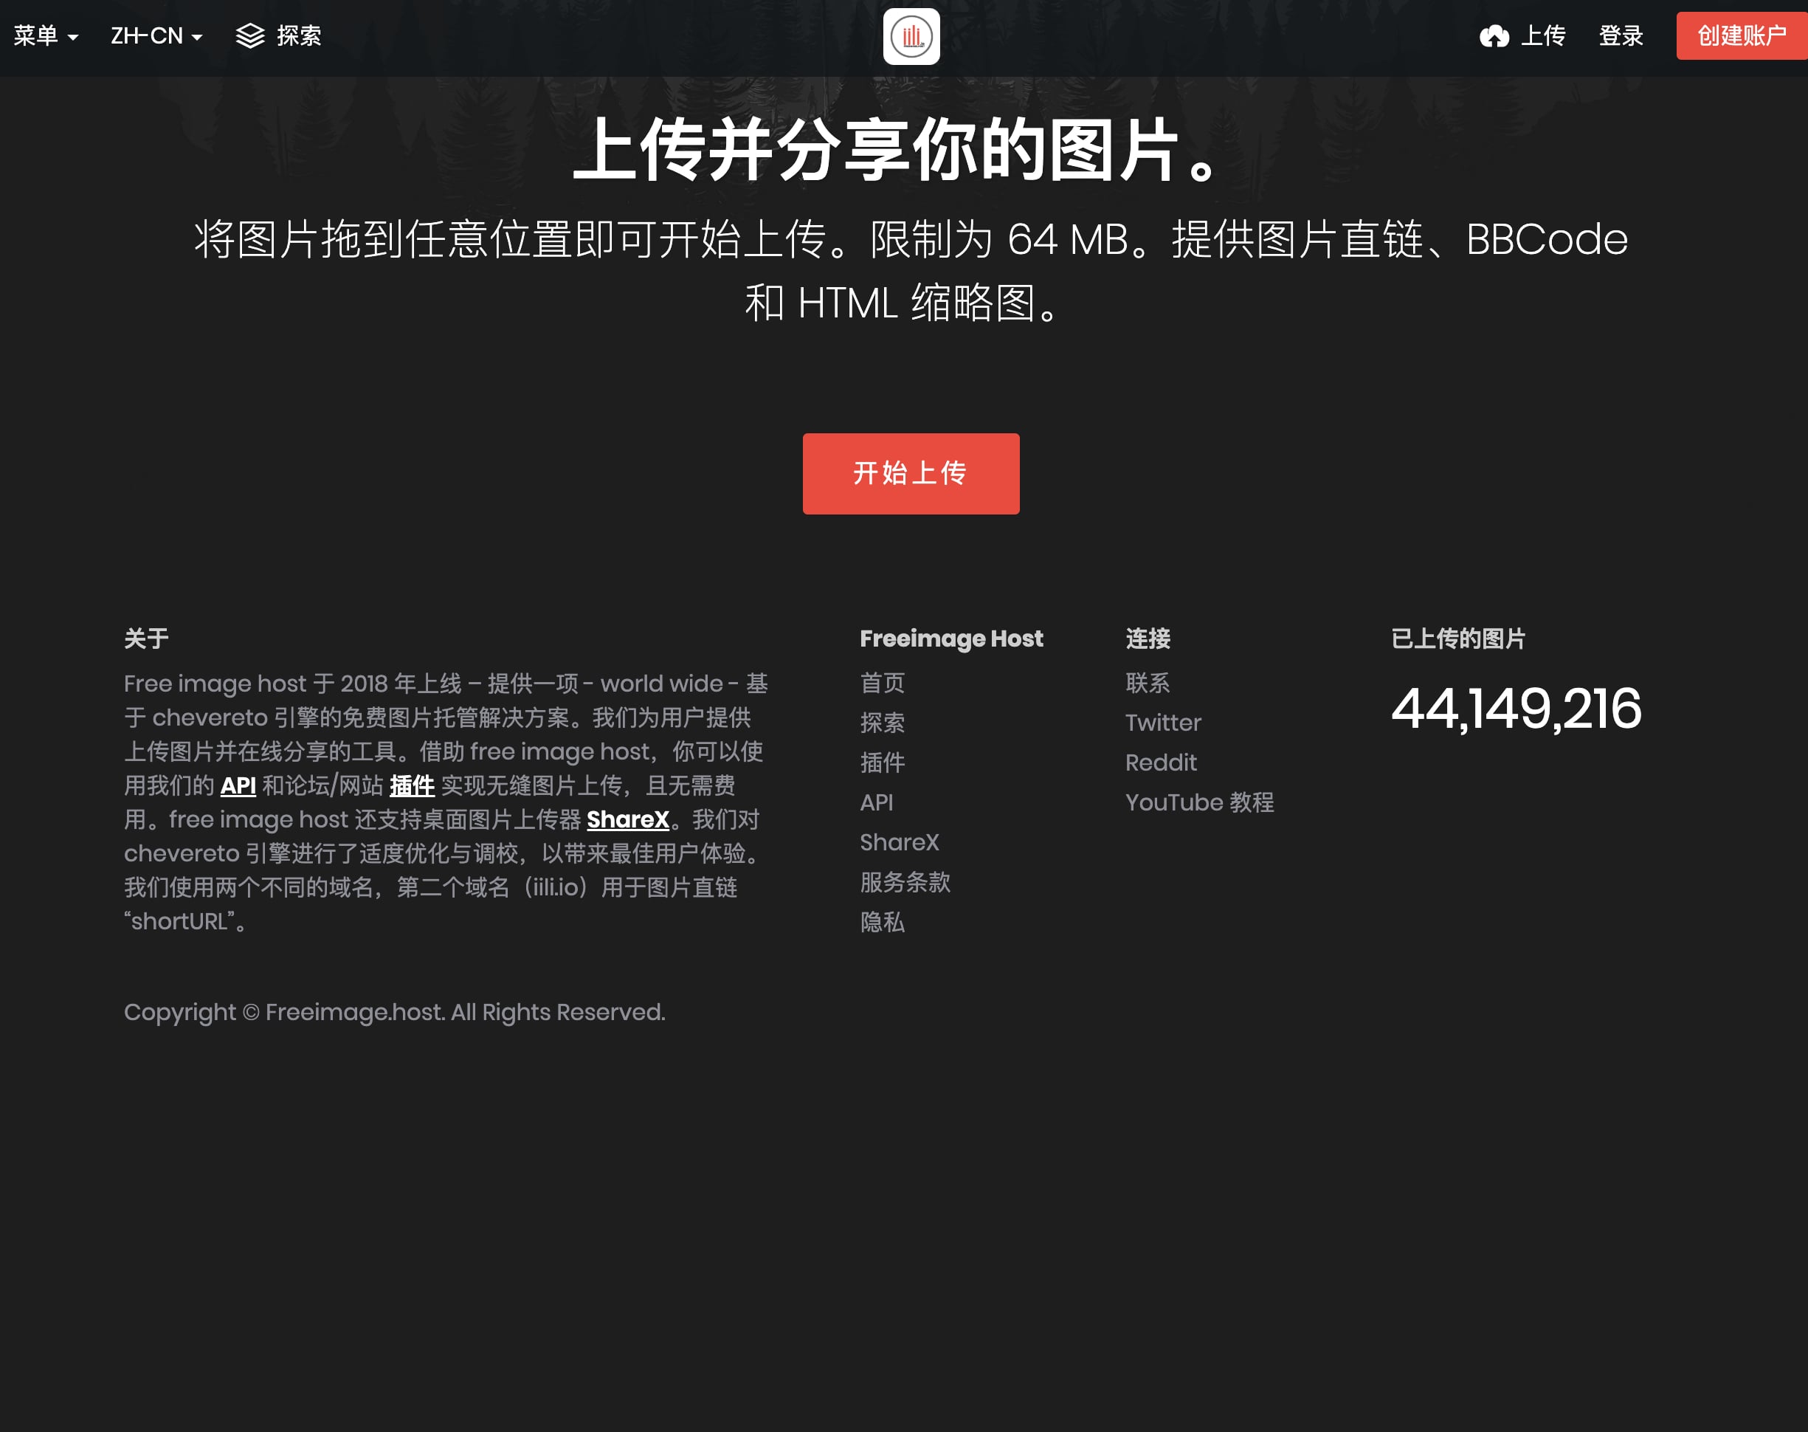Click the 关于 heading
Viewport: 1808px width, 1432px height.
tap(147, 639)
